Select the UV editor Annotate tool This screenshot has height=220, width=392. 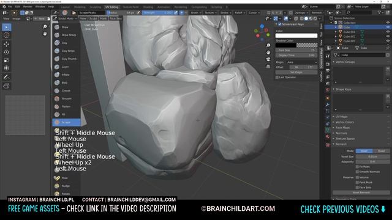[x=7, y=77]
